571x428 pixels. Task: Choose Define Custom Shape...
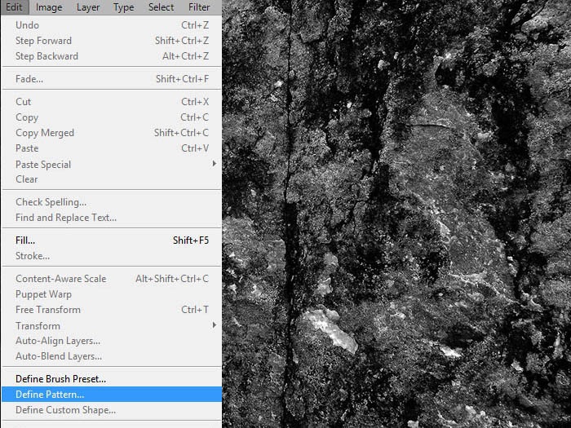point(112,410)
